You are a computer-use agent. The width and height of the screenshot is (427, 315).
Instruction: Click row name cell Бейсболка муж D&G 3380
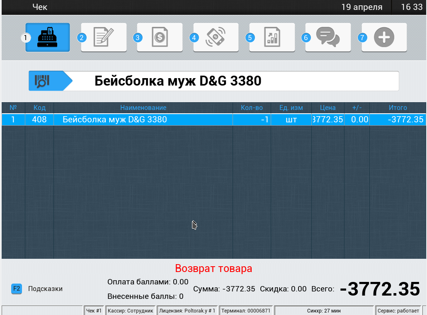click(143, 119)
